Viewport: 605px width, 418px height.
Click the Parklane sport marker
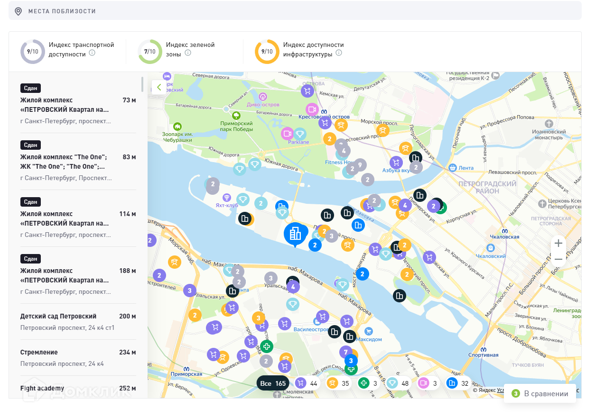pos(299,134)
